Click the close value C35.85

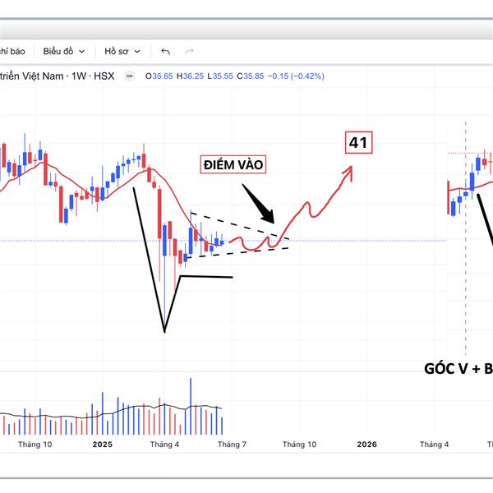[251, 76]
